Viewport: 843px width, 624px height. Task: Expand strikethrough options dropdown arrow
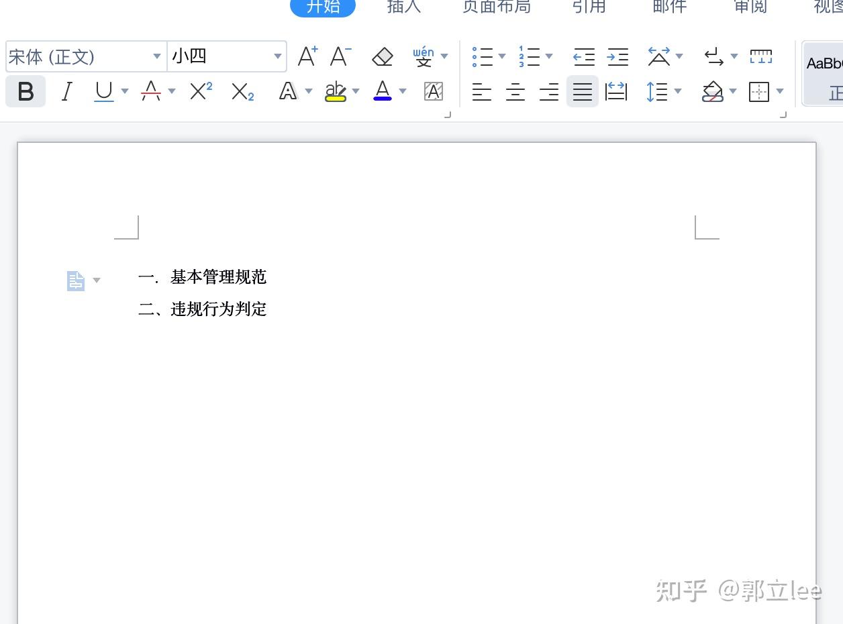pos(172,91)
